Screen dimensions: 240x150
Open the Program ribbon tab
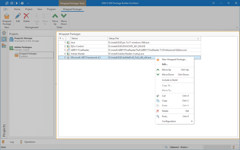click(51, 9)
